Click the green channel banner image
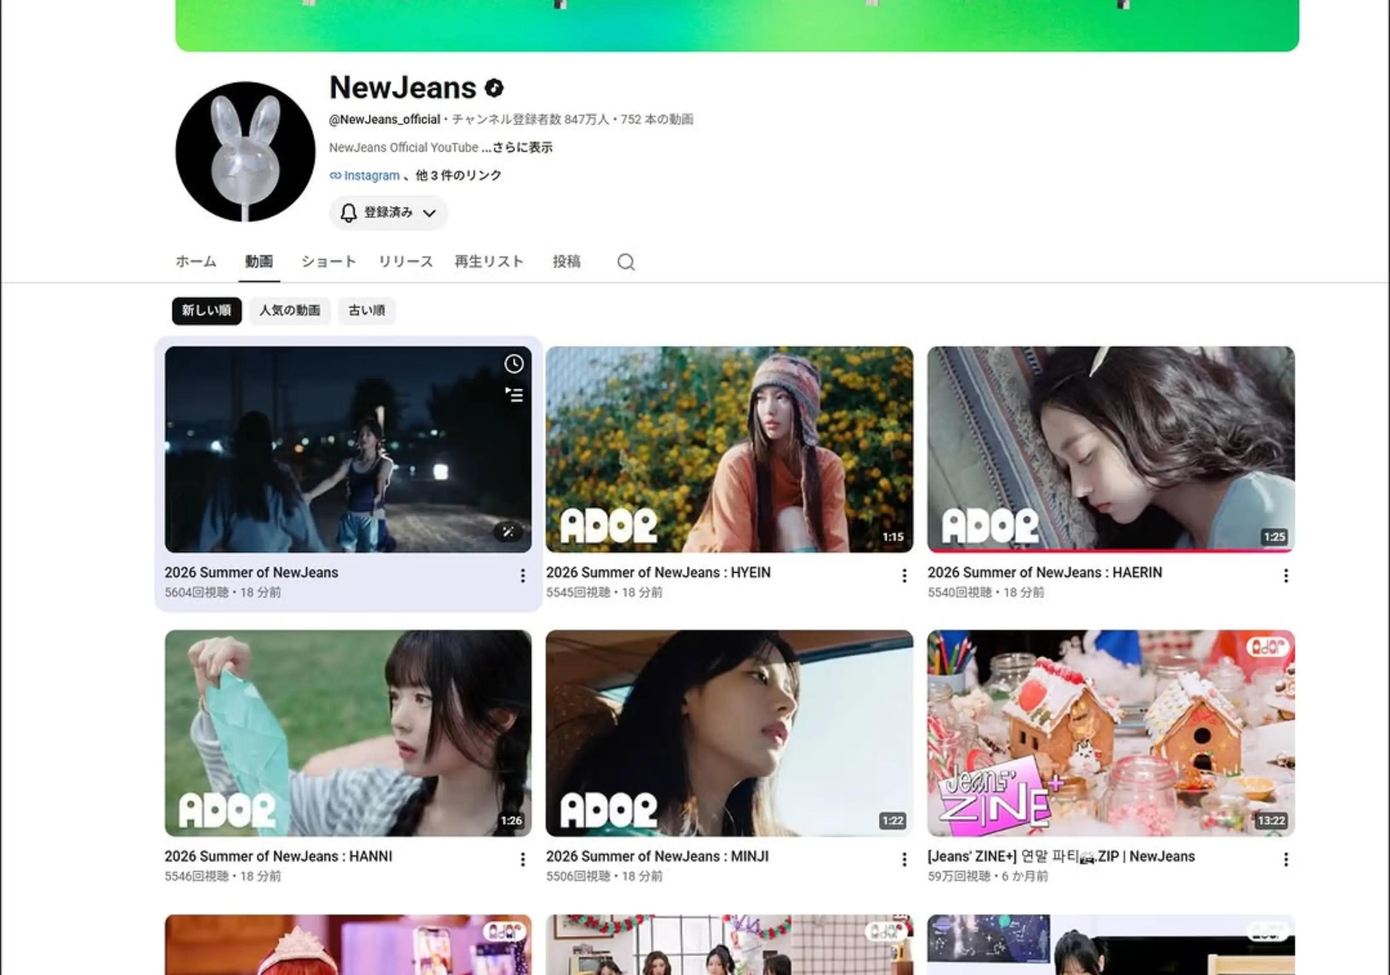This screenshot has height=975, width=1390. 737,26
